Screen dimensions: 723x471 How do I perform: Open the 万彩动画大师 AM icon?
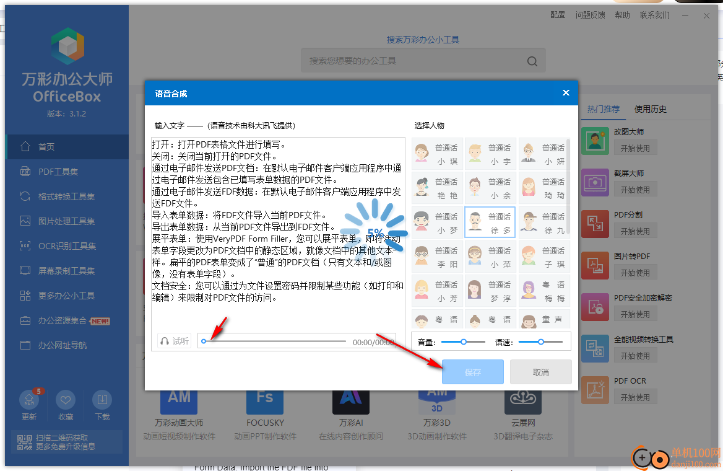[179, 402]
